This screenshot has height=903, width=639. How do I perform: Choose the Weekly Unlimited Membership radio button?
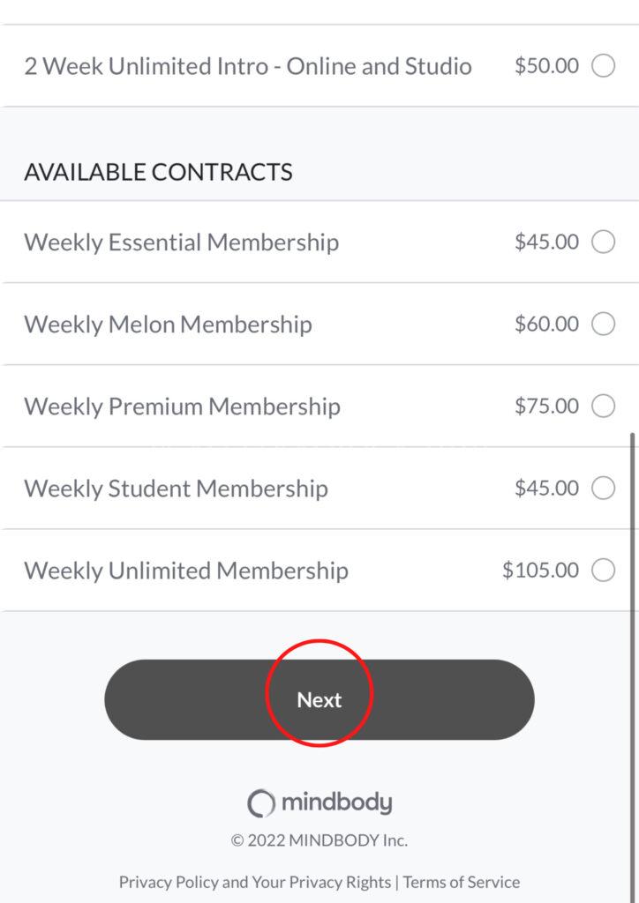604,571
